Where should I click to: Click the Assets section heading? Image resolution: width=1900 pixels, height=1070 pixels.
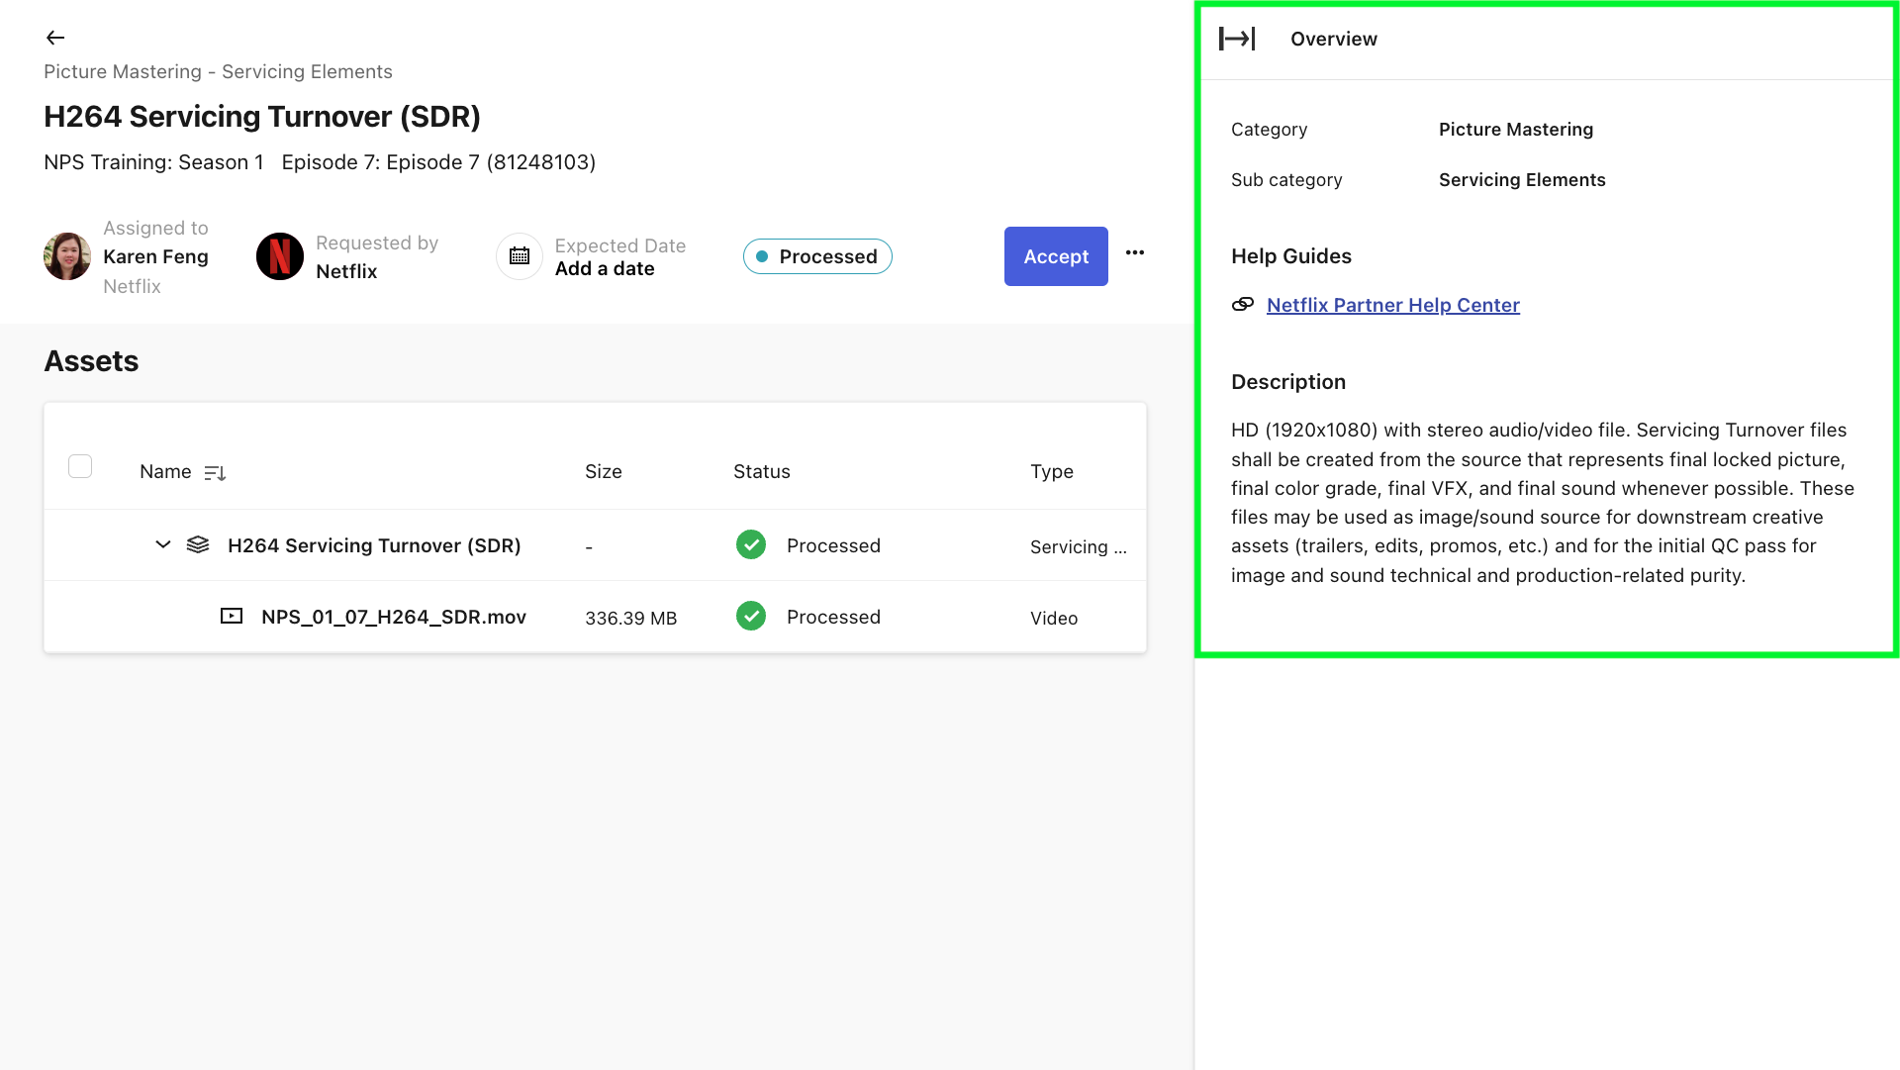91,361
